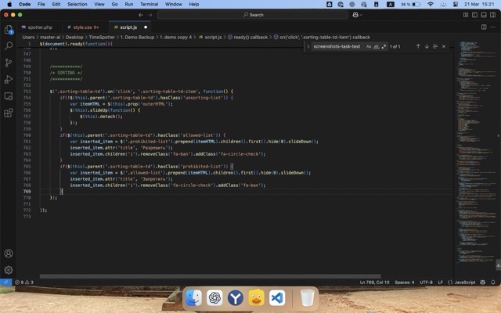This screenshot has height=313, width=501.
Task: Open the Search view in activity bar
Action: coord(9,46)
